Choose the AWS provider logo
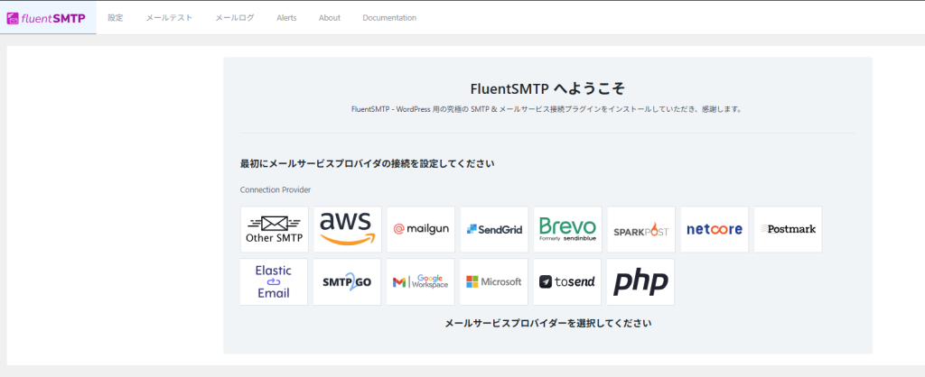 point(347,229)
